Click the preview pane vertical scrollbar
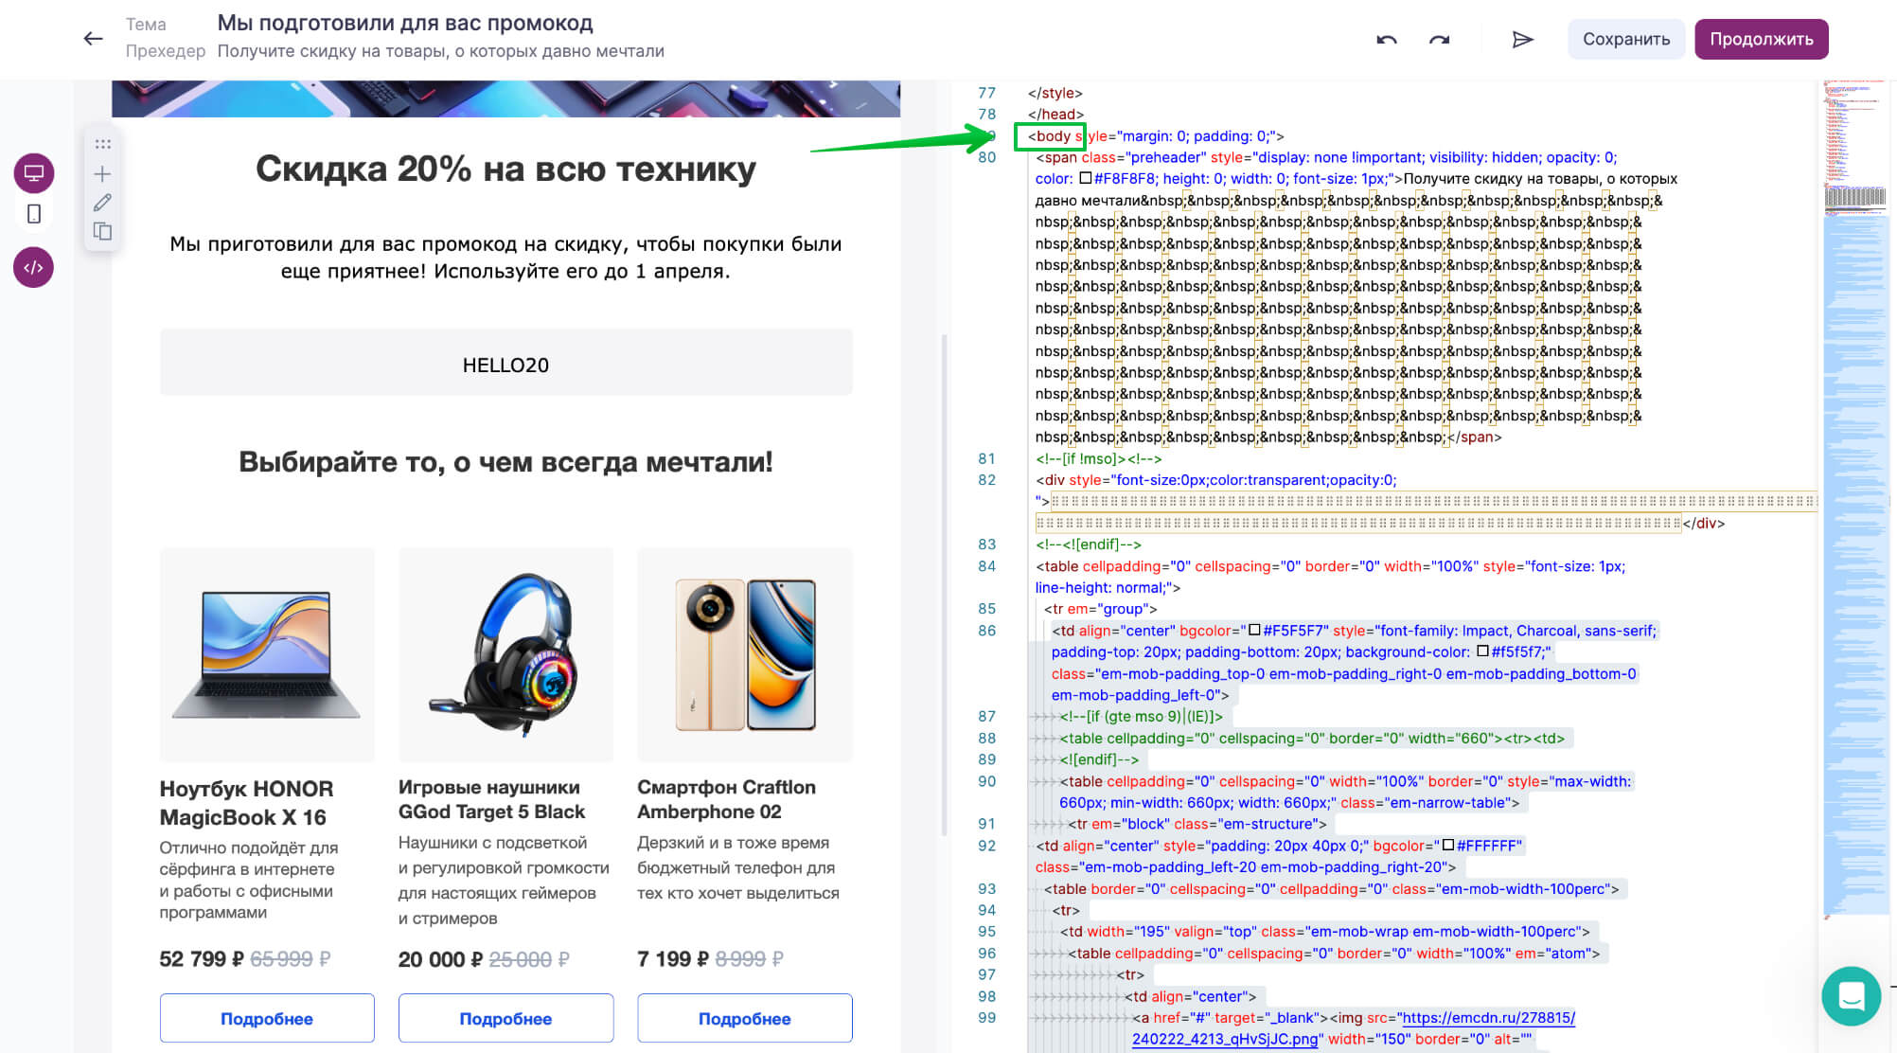1897x1053 pixels. (x=944, y=584)
